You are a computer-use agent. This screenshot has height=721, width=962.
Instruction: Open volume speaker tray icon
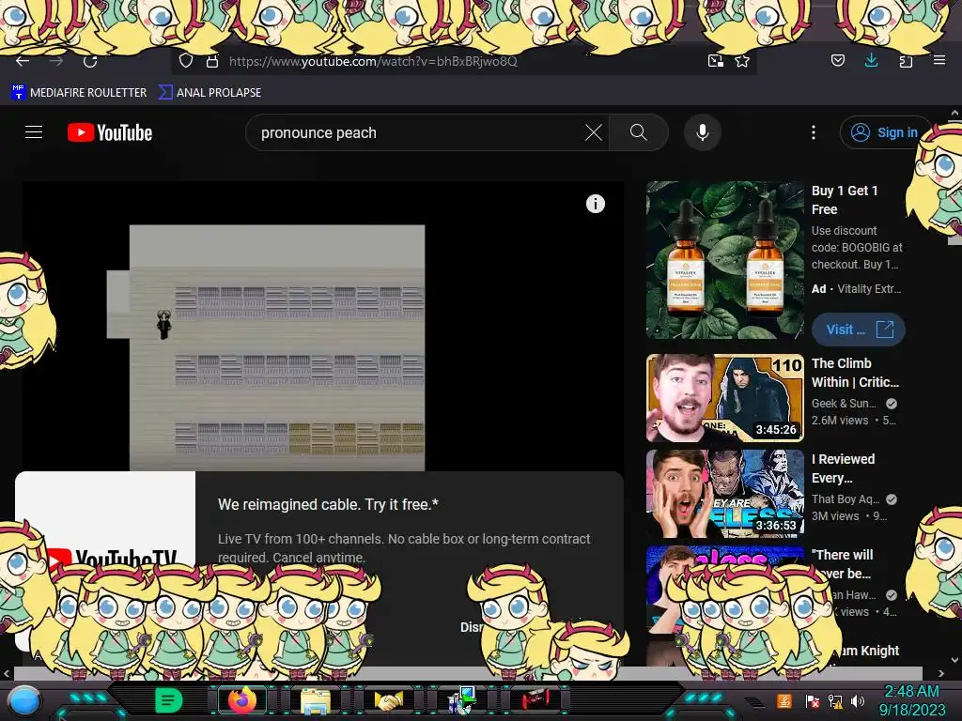click(x=858, y=701)
